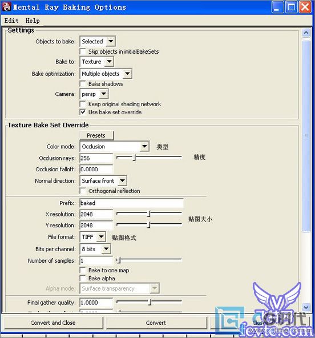Click the X resolution slider
Viewport: 315px width, 338px height.
click(149, 214)
